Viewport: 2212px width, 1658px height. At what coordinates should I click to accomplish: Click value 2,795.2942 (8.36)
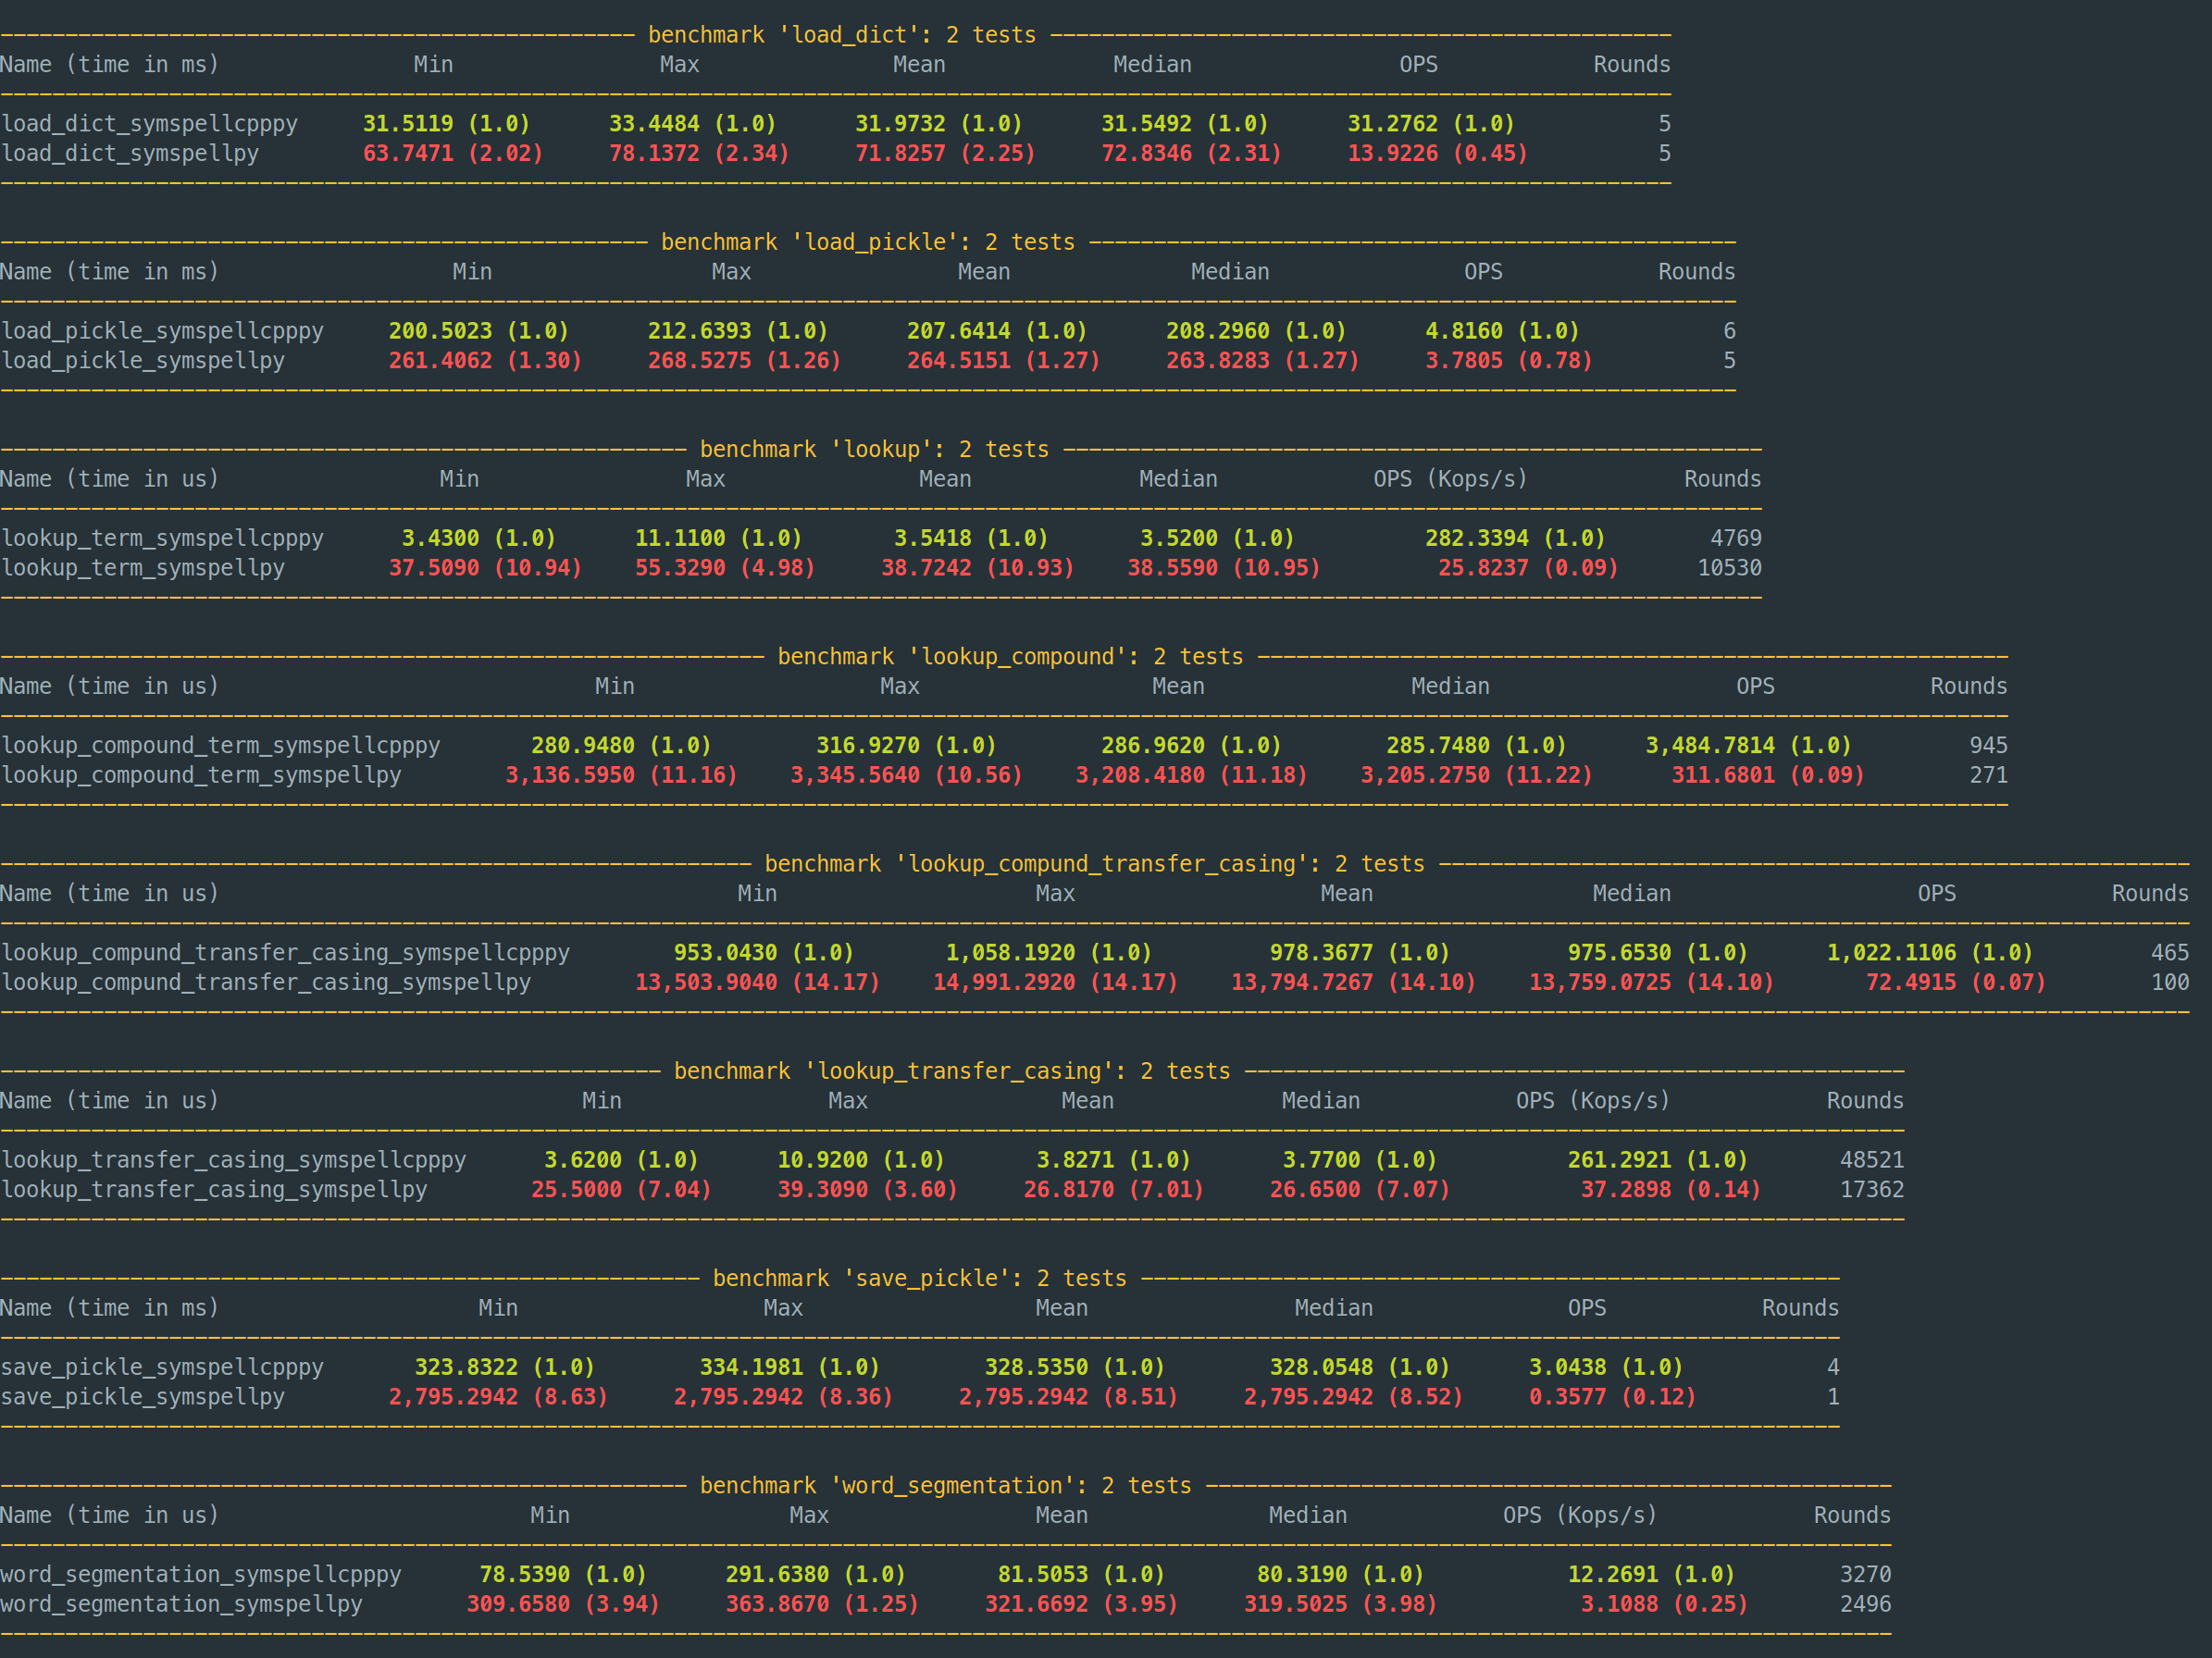[783, 1397]
